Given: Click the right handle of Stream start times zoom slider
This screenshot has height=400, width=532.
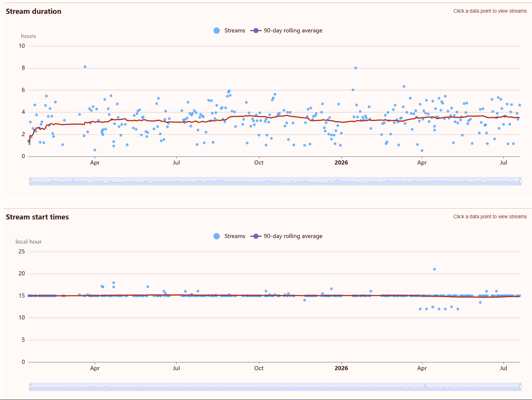Looking at the screenshot, I should pyautogui.click(x=520, y=387).
